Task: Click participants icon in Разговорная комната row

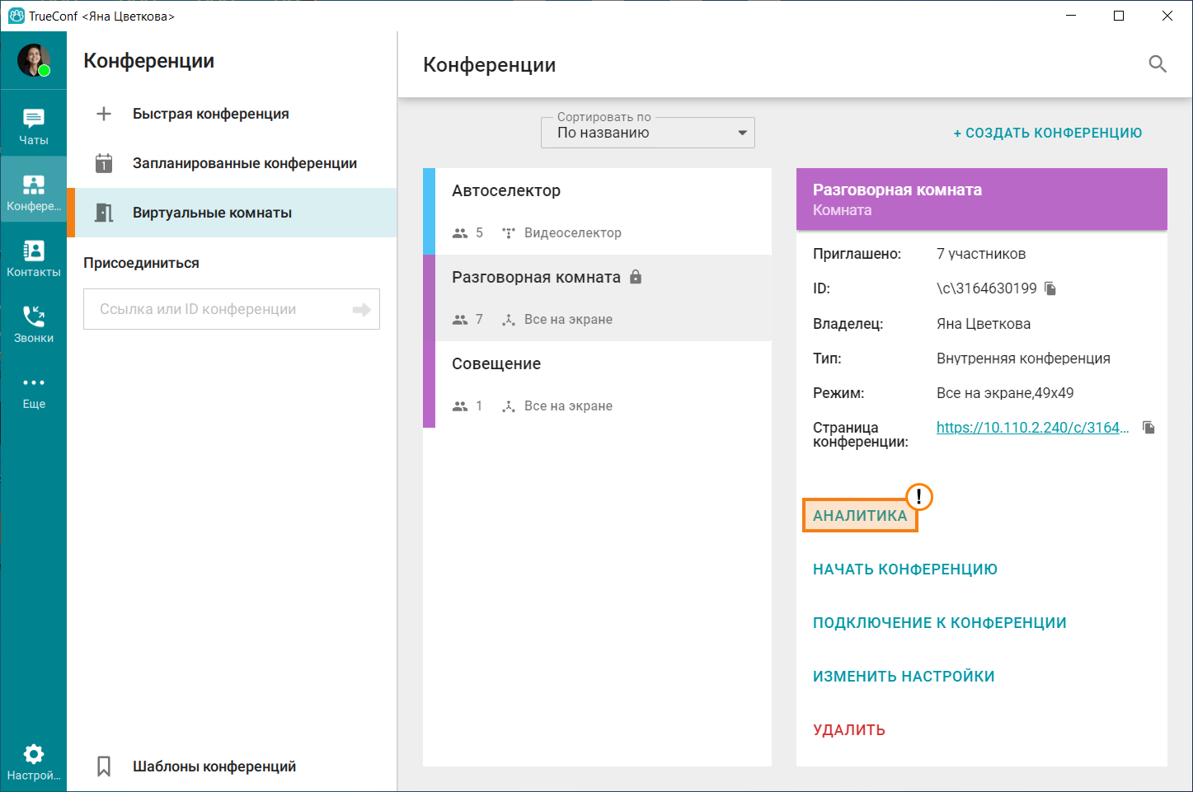Action: pos(460,320)
